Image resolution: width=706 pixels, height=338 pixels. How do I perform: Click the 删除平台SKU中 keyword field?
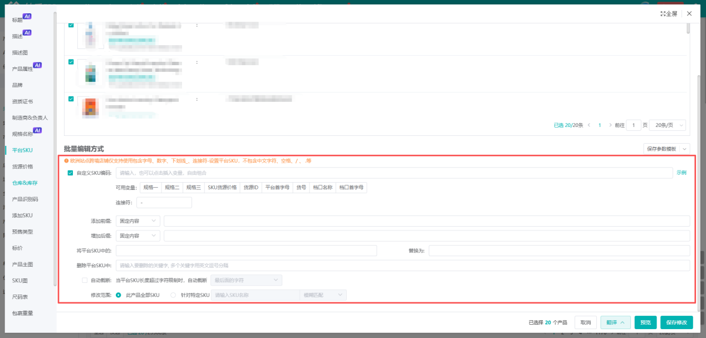click(403, 266)
